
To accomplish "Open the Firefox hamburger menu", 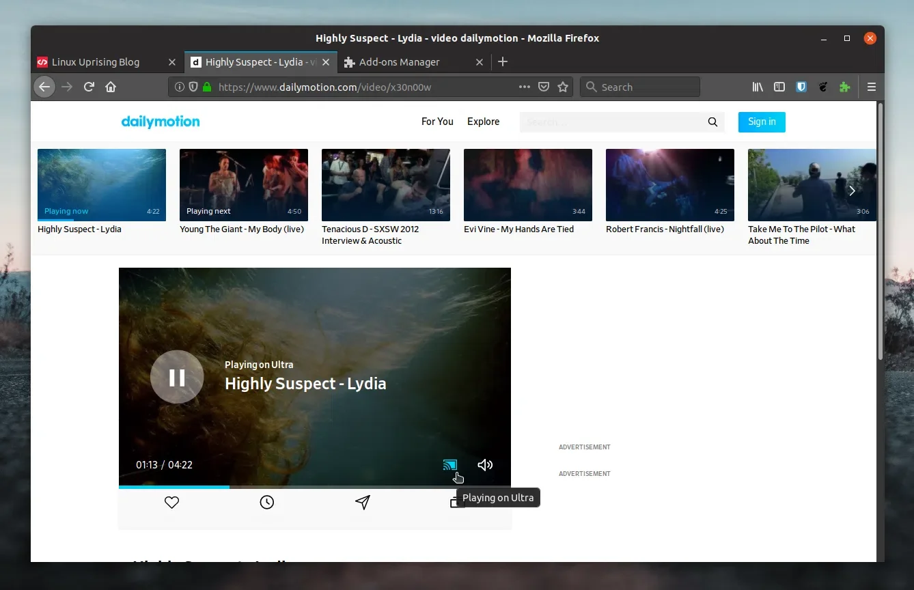I will point(871,87).
